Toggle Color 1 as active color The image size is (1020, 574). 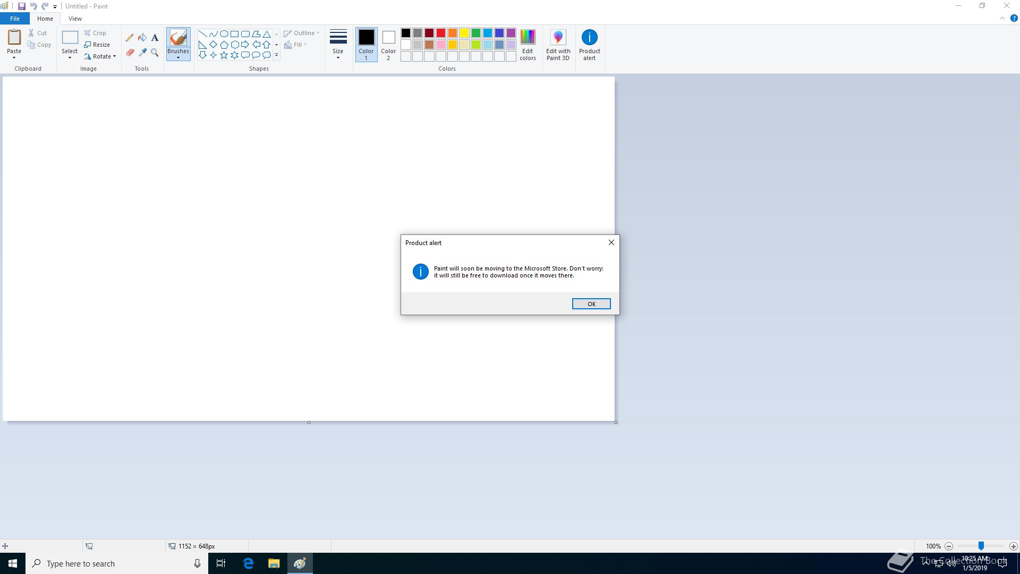click(x=366, y=45)
